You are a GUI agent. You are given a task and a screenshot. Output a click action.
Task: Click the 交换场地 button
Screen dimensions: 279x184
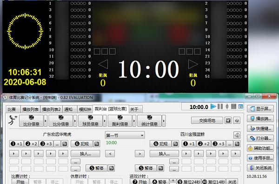[207, 121]
